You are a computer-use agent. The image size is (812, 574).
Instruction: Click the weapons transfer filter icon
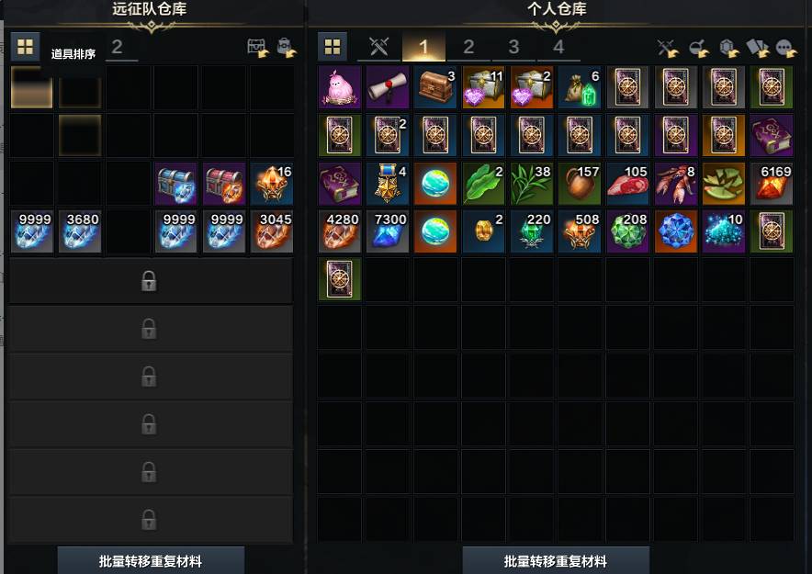[x=668, y=48]
